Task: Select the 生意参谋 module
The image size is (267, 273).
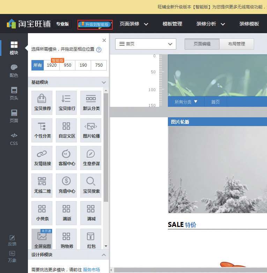Action: coord(91,158)
